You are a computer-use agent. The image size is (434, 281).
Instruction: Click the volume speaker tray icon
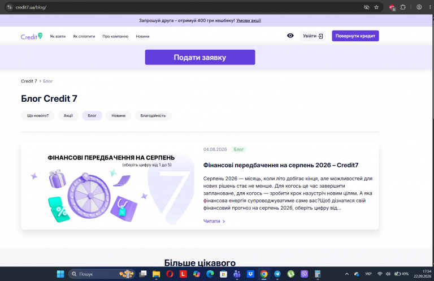(388, 274)
